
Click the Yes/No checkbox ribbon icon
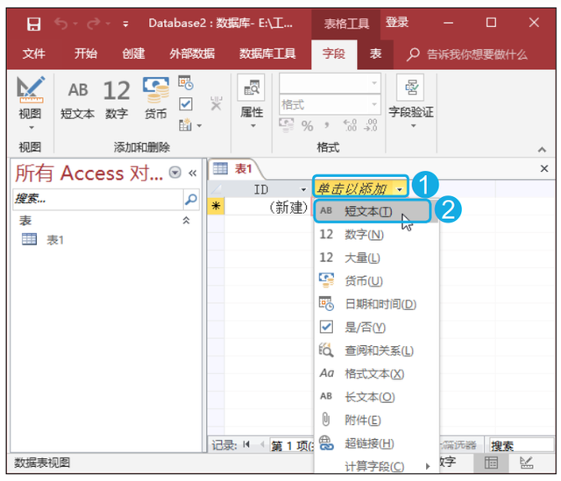(186, 104)
